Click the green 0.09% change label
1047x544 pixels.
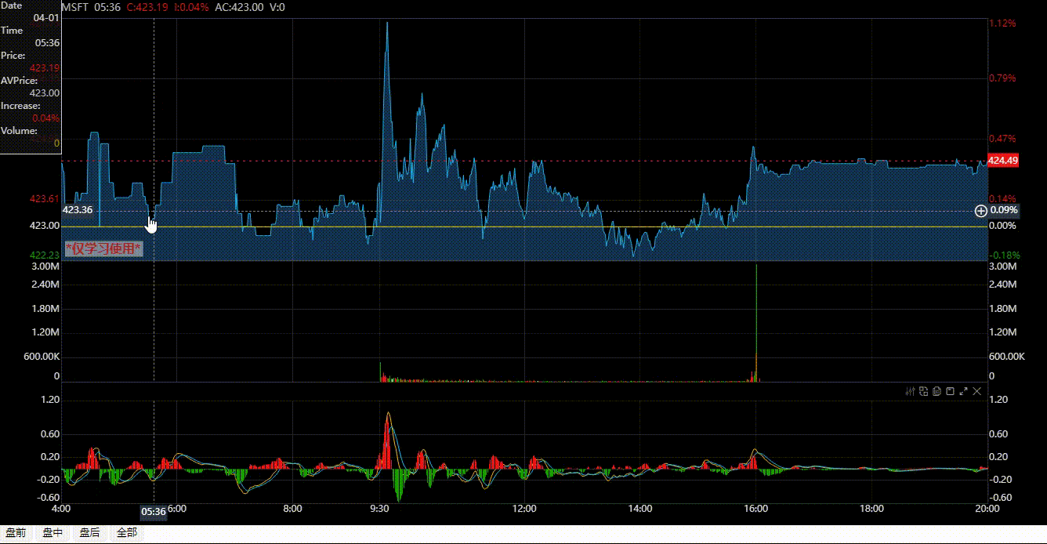pos(1005,210)
